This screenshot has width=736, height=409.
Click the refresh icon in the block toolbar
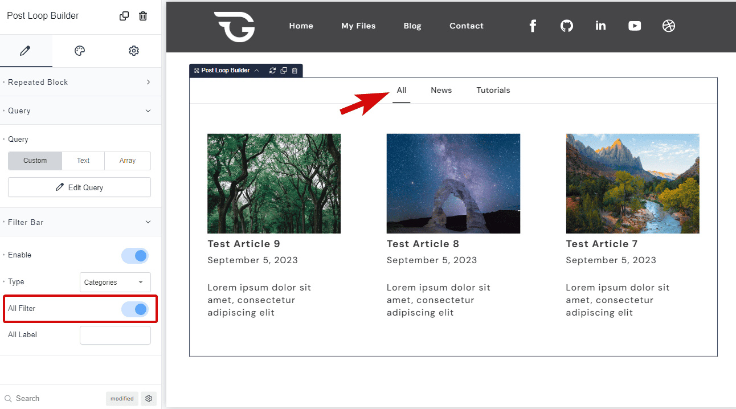click(272, 71)
